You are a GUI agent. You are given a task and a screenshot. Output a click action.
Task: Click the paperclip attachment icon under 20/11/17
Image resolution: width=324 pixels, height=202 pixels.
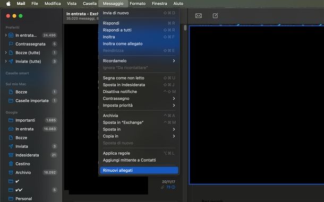[x=163, y=187]
